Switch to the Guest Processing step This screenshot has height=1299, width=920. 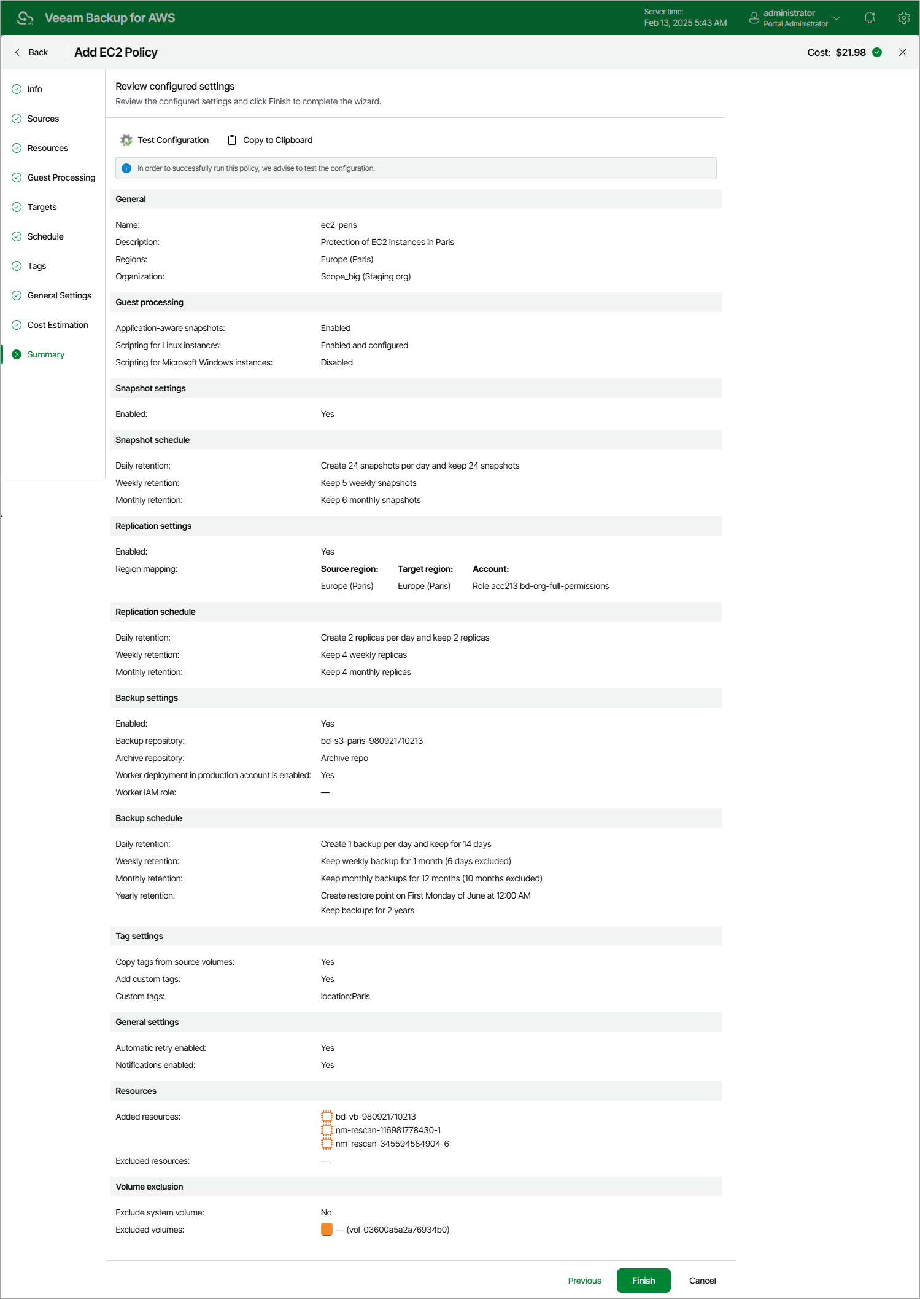pyautogui.click(x=61, y=177)
